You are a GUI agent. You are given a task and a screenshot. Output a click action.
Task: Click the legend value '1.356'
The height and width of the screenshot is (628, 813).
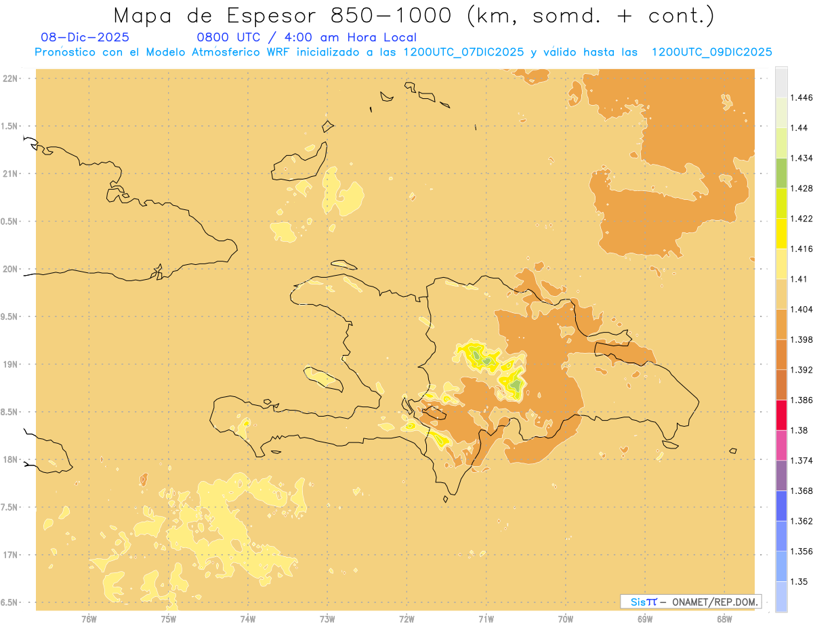(801, 551)
